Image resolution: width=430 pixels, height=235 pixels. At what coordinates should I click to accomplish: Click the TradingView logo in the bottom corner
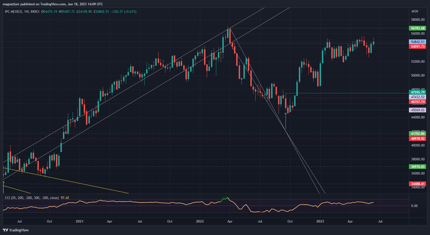[16, 230]
